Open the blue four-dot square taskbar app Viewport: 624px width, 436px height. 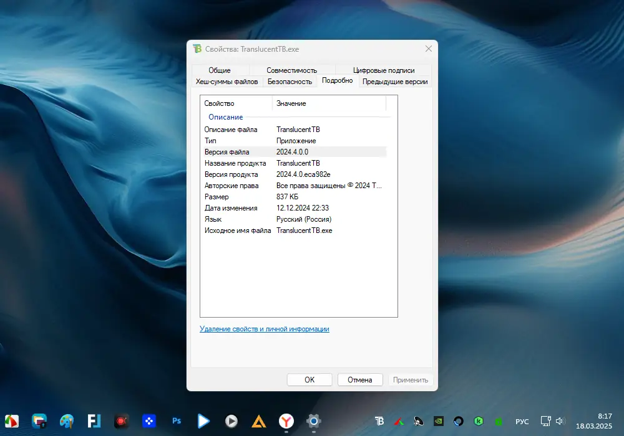point(149,421)
